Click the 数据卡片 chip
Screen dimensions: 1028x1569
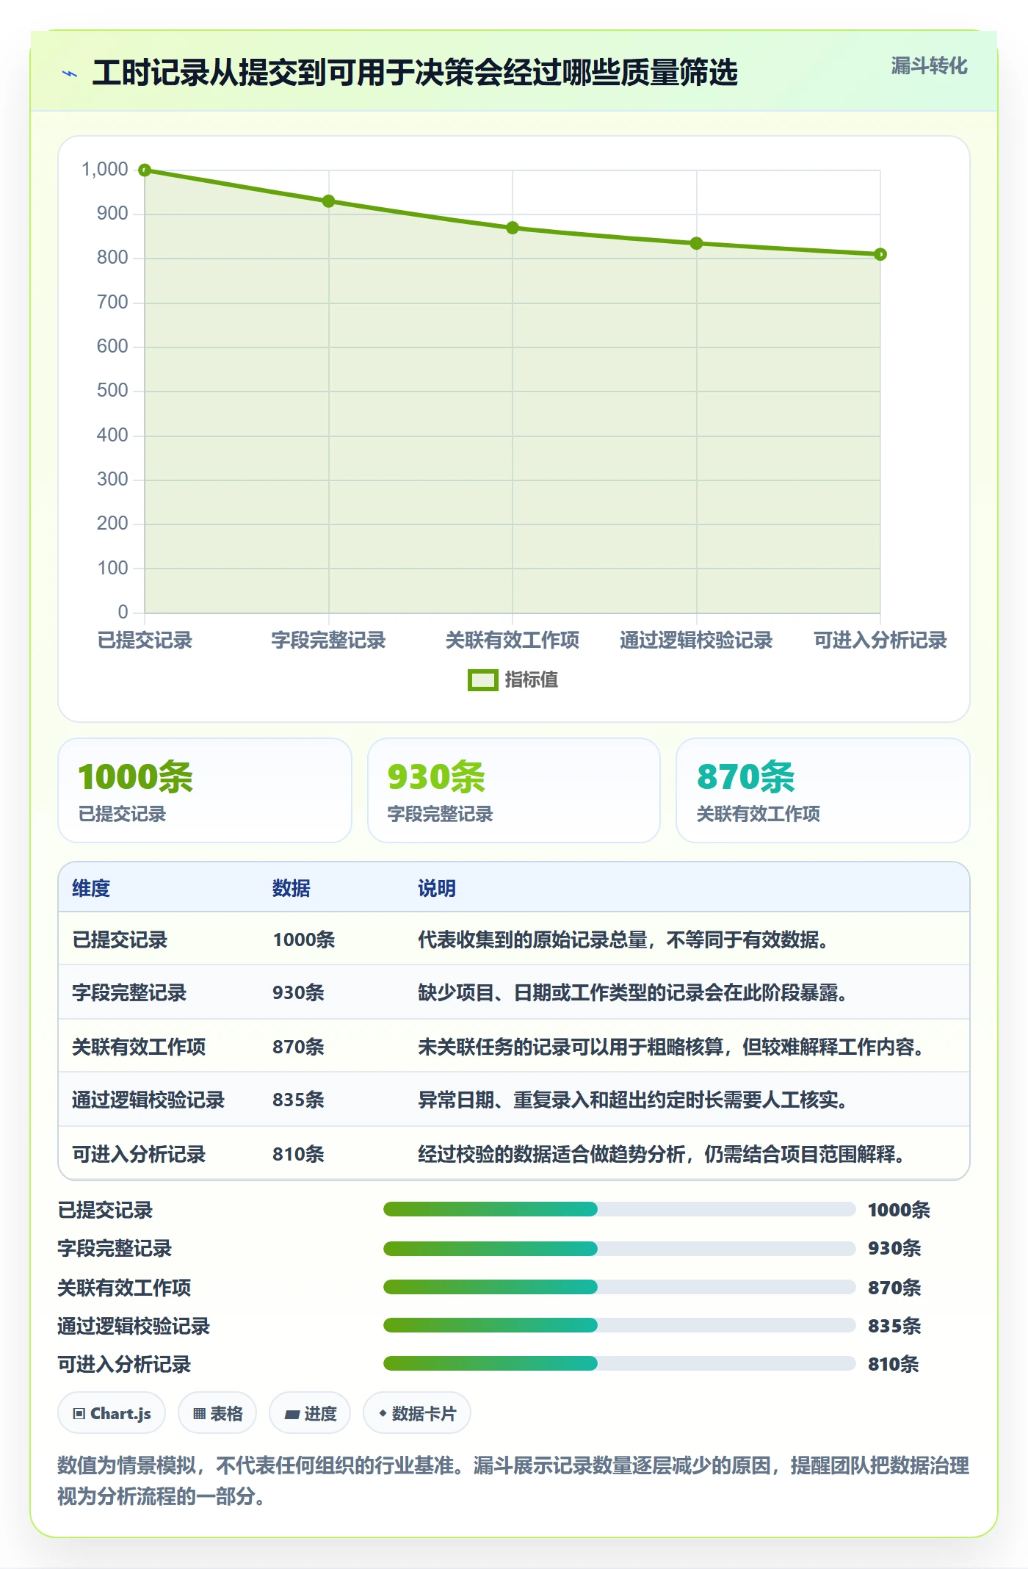click(x=417, y=1413)
